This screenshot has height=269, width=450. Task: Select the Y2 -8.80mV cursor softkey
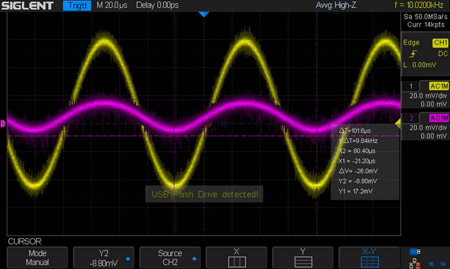pyautogui.click(x=104, y=258)
